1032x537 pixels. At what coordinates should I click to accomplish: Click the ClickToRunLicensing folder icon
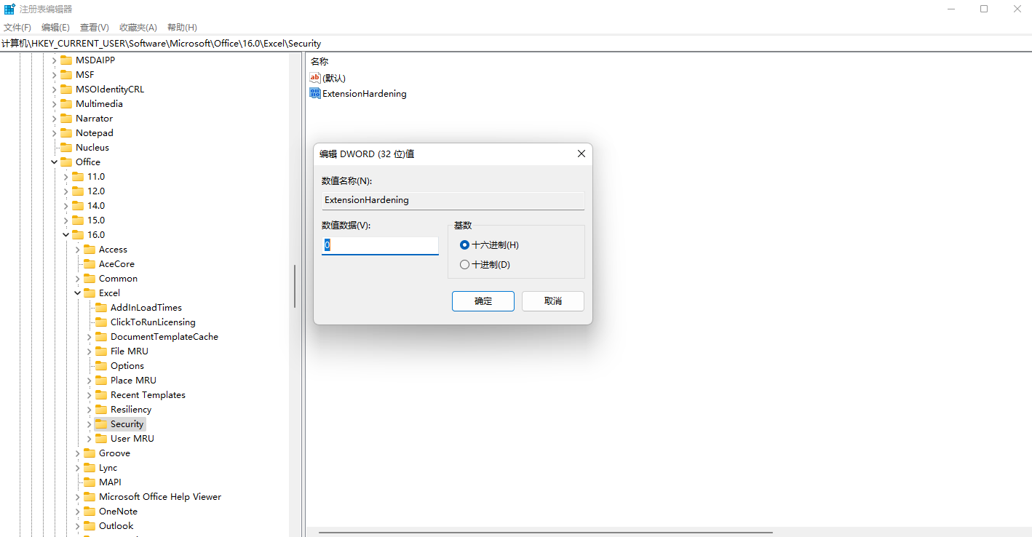point(101,322)
